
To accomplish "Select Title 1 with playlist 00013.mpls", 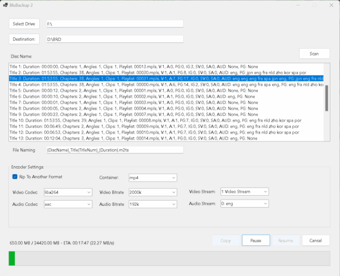I will 166,67.
